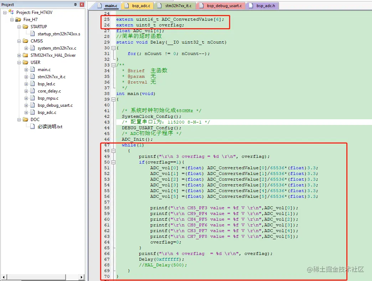Expand the system_stm32h7xx.c file node
The width and height of the screenshot is (372, 281).
coord(26,48)
